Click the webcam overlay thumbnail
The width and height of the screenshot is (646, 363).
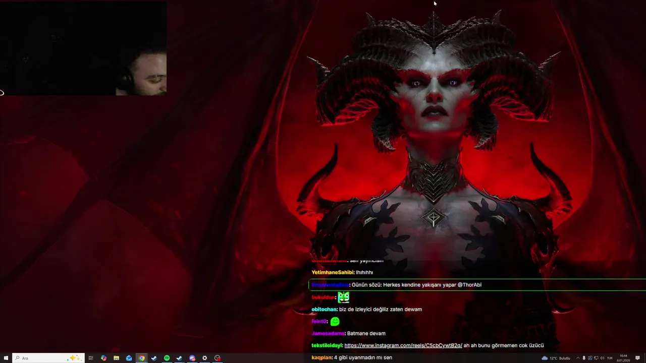83,48
